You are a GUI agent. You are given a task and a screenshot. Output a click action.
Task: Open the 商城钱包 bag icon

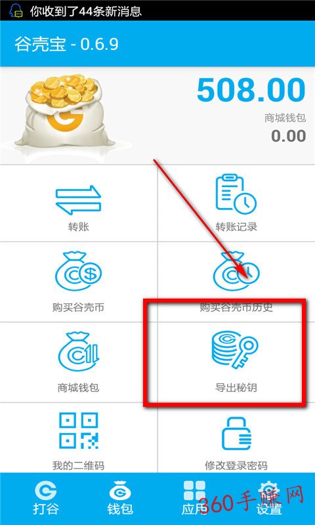click(78, 352)
